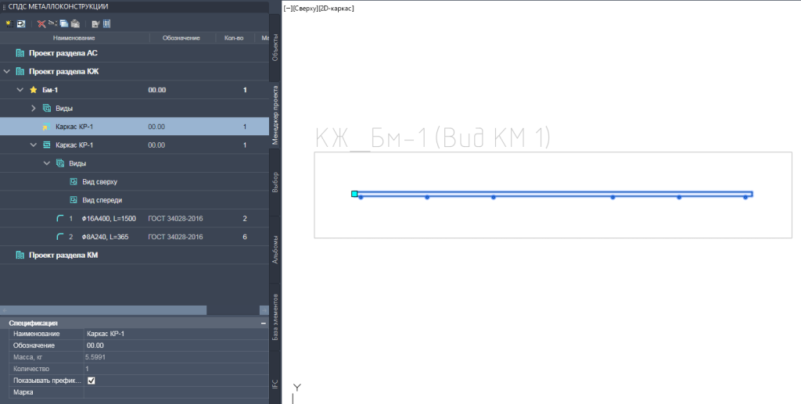Collapse the 'Бм-1' tree node
Screen dimensions: 801x404
coord(20,90)
